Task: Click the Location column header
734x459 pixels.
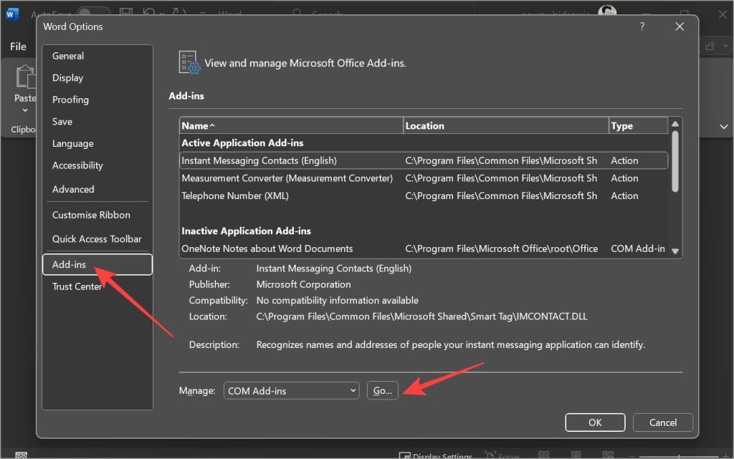Action: coord(505,126)
